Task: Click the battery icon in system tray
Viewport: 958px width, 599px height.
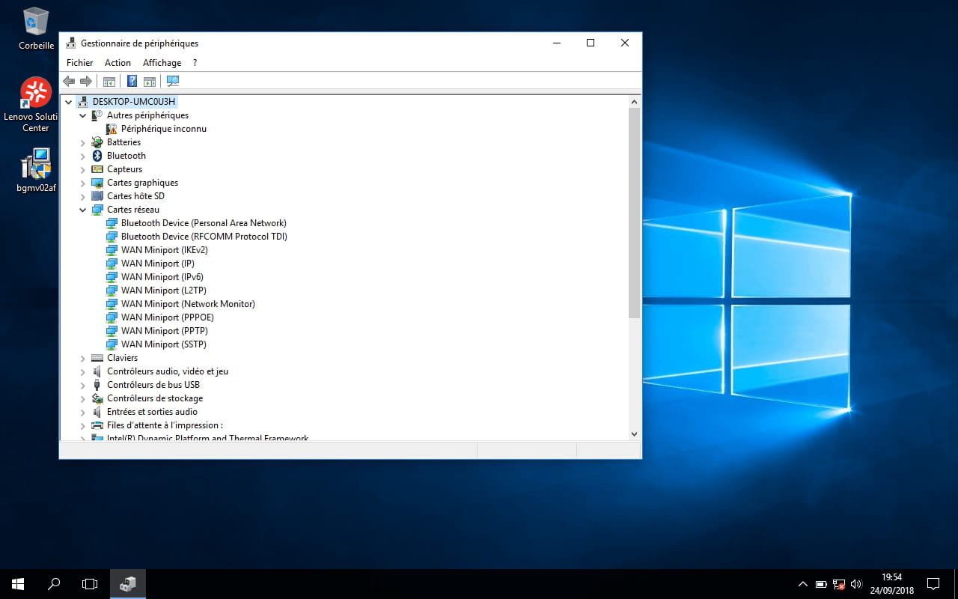Action: point(821,584)
